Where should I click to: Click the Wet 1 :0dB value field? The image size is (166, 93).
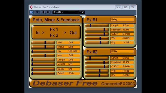tap(68, 43)
